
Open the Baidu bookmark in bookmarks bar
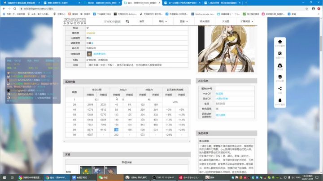coord(14,14)
